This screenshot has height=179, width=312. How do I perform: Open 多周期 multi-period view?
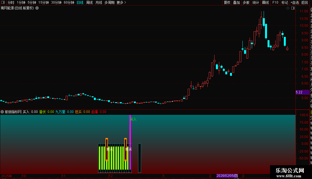[x=109, y=2]
